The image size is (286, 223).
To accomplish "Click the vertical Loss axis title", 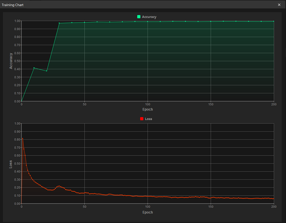I will coord(11,164).
